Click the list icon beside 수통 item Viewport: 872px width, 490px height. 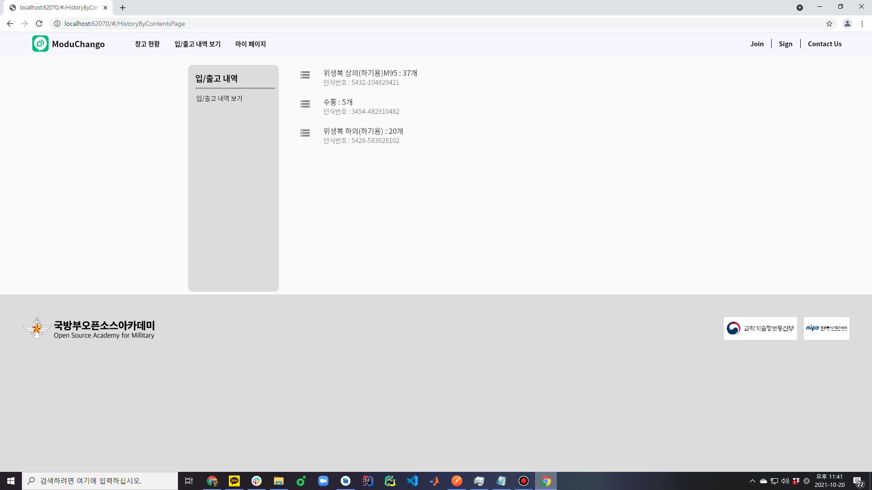[305, 104]
